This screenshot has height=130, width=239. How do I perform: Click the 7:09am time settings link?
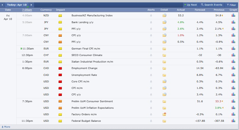pos(27,10)
